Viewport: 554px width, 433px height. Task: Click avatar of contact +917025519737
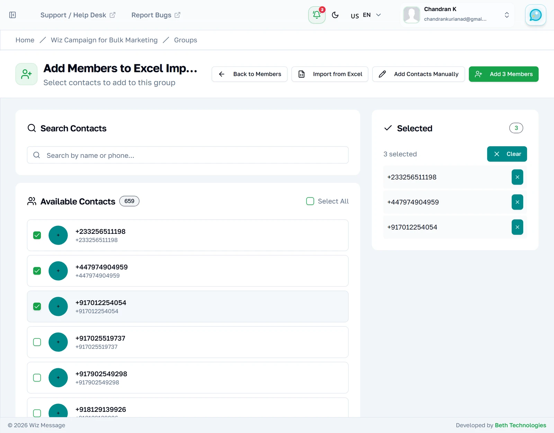click(x=58, y=342)
